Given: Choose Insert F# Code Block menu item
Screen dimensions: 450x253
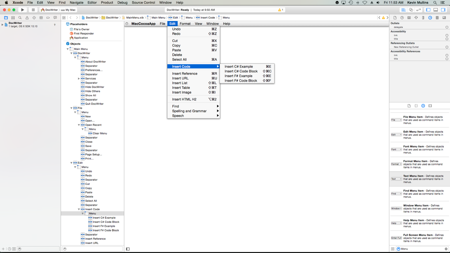Looking at the screenshot, I should tap(247, 81).
